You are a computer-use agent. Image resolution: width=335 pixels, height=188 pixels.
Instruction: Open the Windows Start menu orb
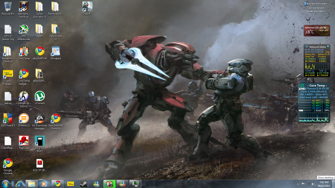[x=5, y=184]
